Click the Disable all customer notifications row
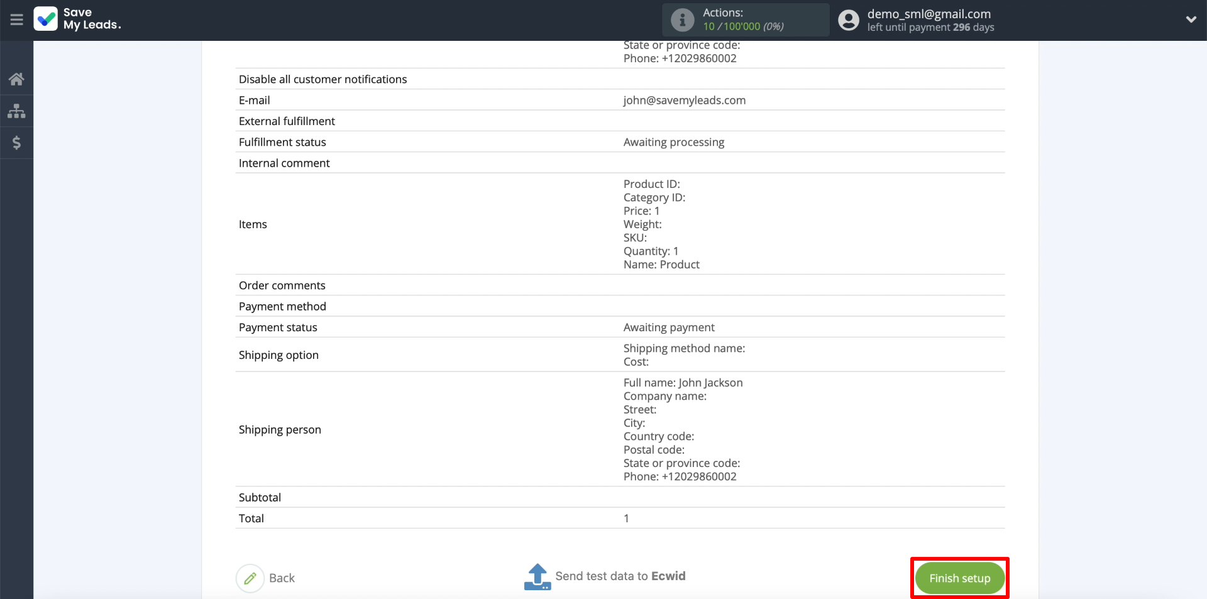The width and height of the screenshot is (1207, 599). 620,79
